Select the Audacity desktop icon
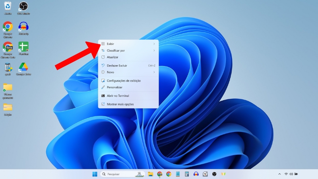Screen dimensions: 318x179 pyautogui.click(x=23, y=27)
